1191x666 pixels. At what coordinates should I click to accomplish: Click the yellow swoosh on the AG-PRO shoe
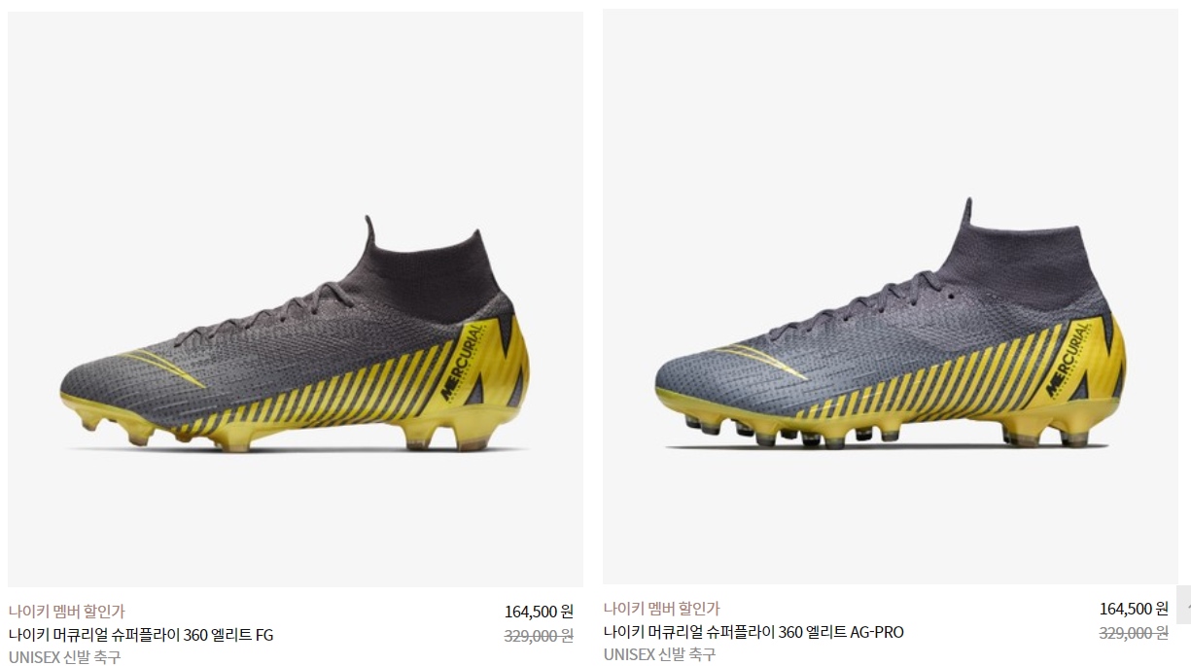pyautogui.click(x=759, y=361)
